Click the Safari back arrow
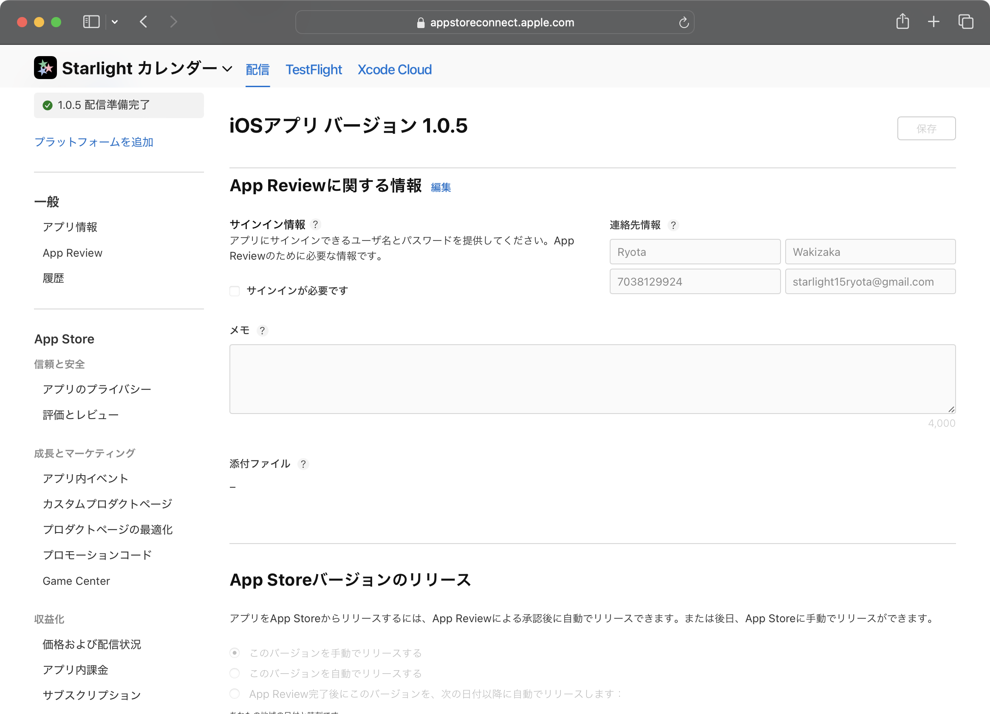Viewport: 990px width, 714px height. click(144, 22)
